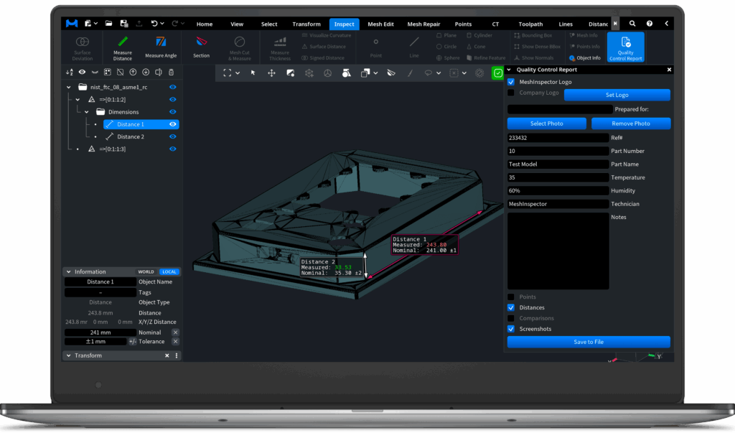Viewport: 735px width, 433px height.
Task: Click the green checkmark viewport icon
Action: click(497, 73)
